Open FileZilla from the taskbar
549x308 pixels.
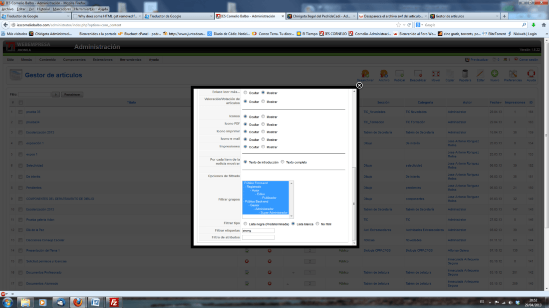click(113, 303)
